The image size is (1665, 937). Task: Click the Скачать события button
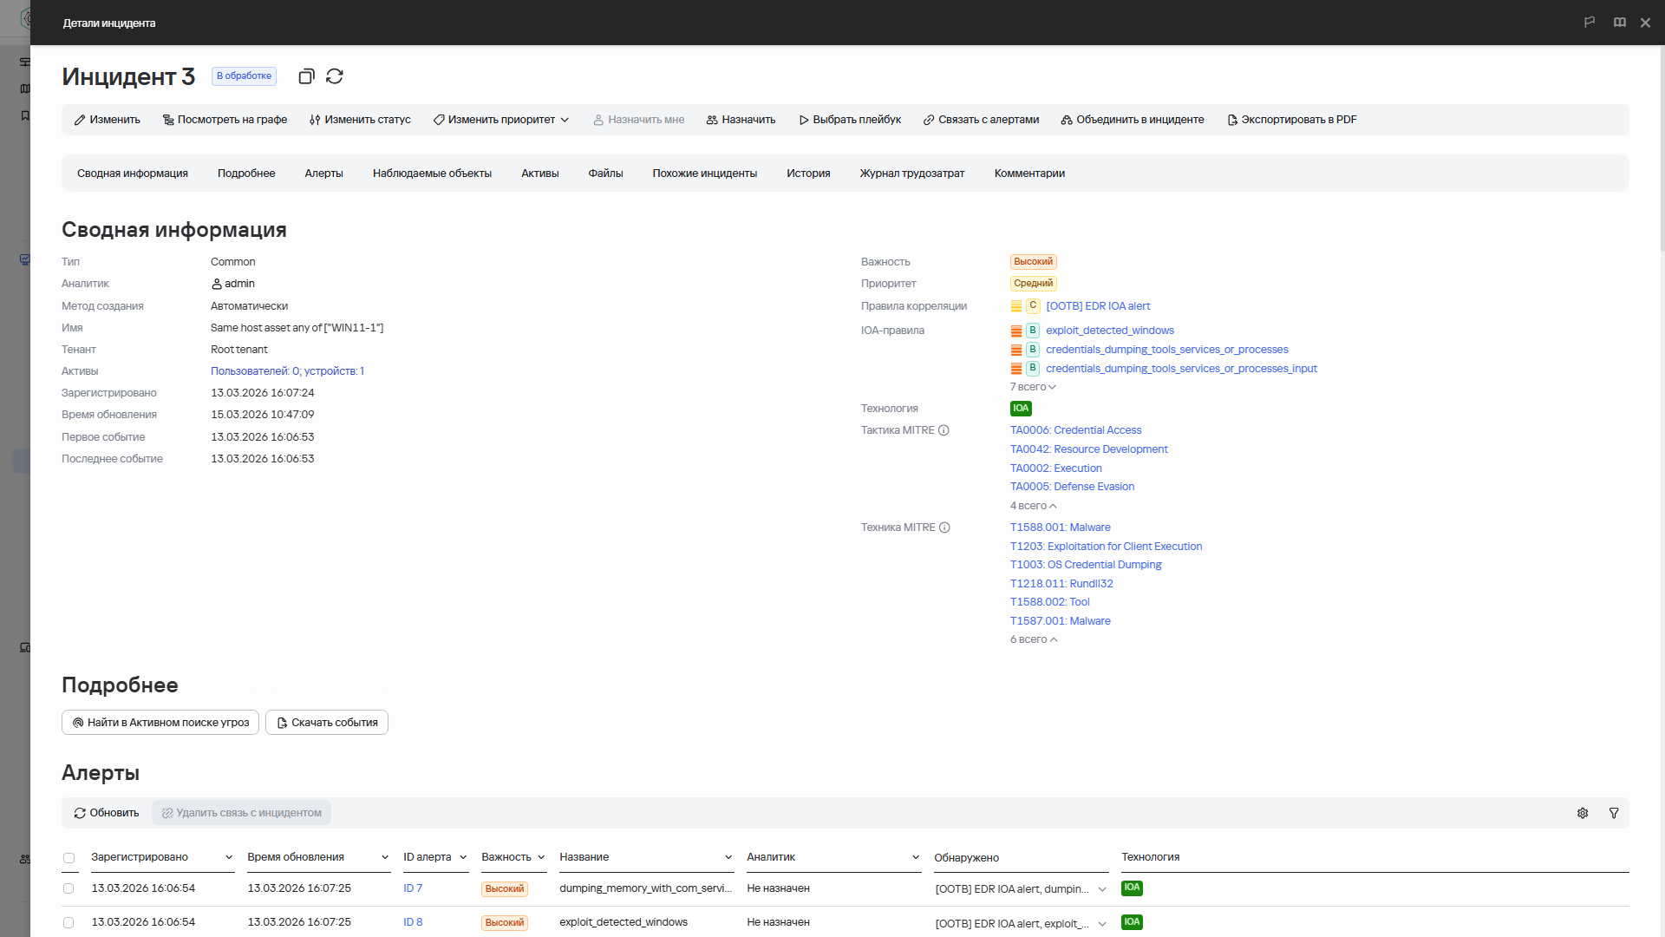click(327, 723)
